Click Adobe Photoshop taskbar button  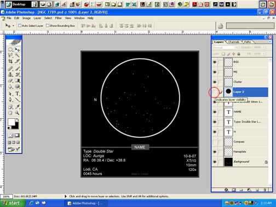(86, 203)
